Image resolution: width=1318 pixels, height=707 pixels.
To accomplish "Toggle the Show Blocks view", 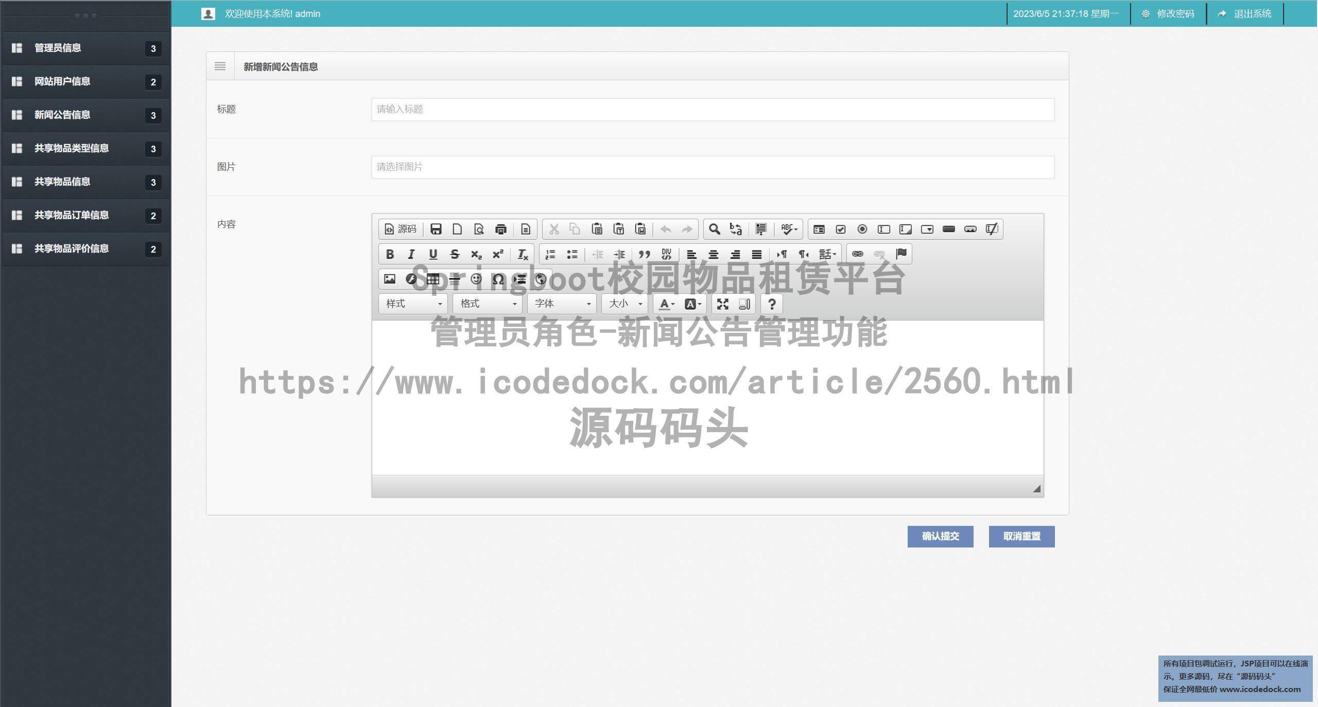I will point(744,304).
